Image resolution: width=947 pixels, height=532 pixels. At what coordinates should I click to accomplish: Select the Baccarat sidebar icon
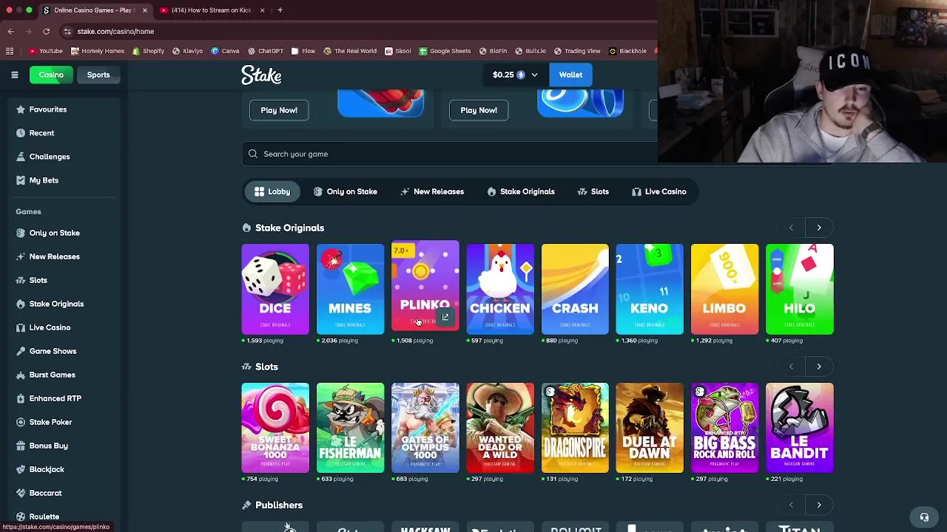(21, 493)
